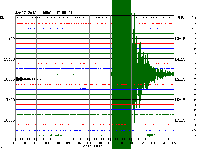Click the DC offset value -35
This screenshot has width=198, height=151.
(194, 90)
